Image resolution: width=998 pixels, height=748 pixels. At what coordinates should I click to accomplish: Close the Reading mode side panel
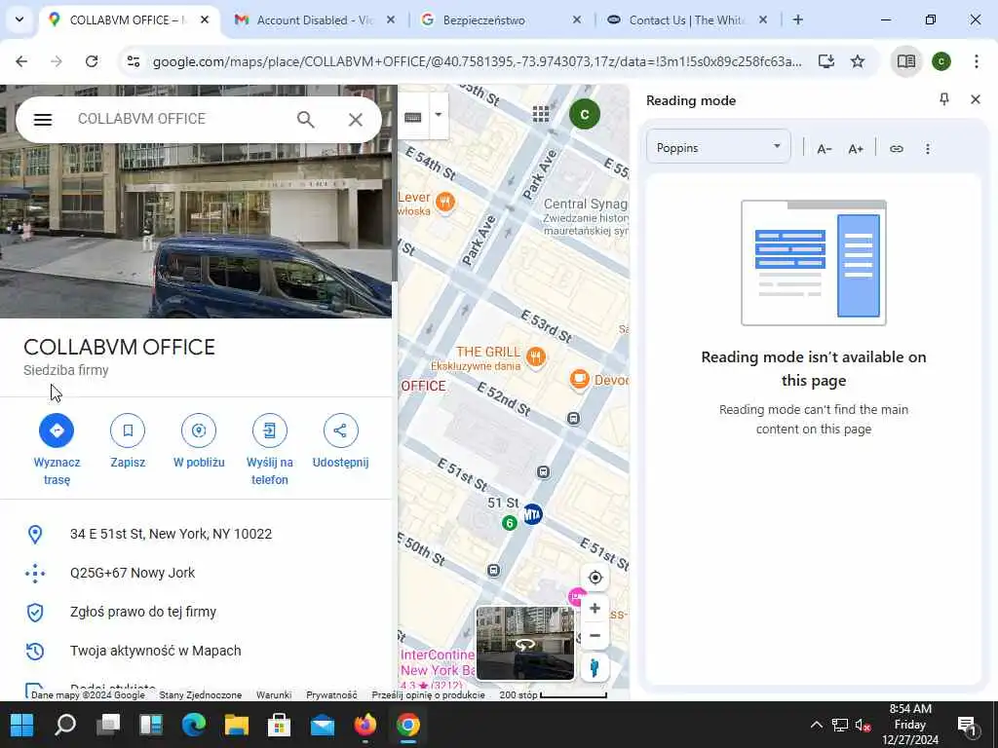coord(975,99)
